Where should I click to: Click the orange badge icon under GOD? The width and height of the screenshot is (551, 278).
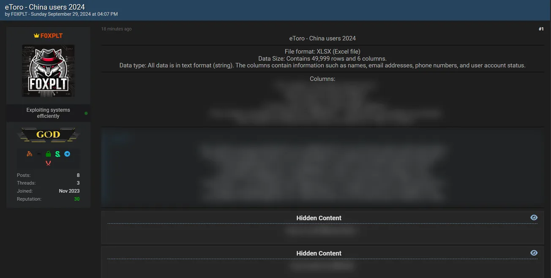tap(29, 154)
